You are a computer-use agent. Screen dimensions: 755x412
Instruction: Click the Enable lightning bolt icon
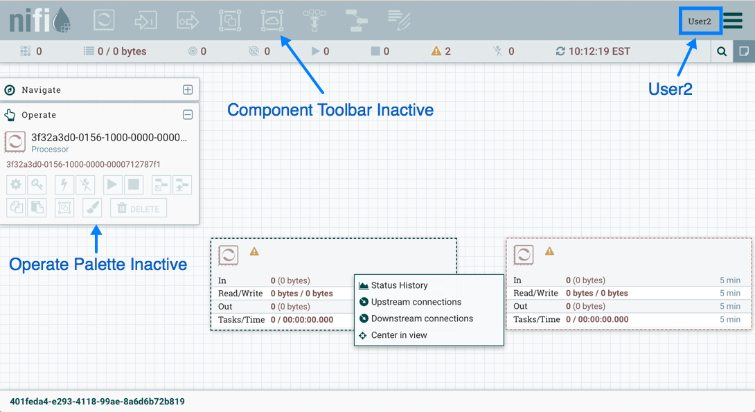[64, 184]
